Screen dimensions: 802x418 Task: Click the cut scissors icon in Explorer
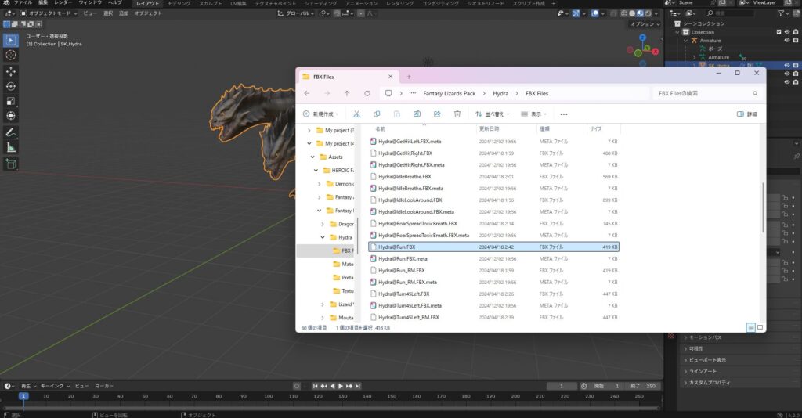coord(356,114)
